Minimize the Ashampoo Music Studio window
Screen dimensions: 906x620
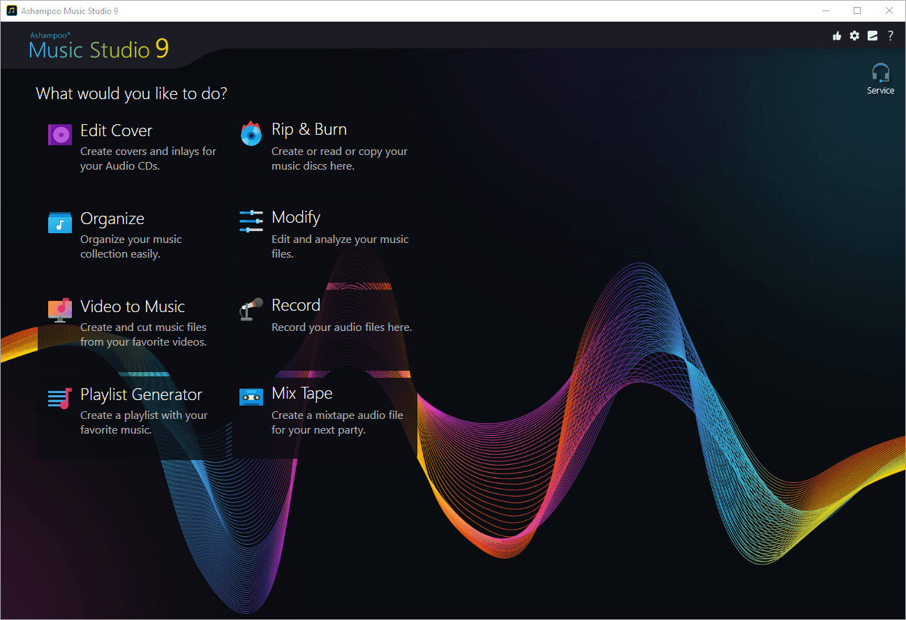826,10
